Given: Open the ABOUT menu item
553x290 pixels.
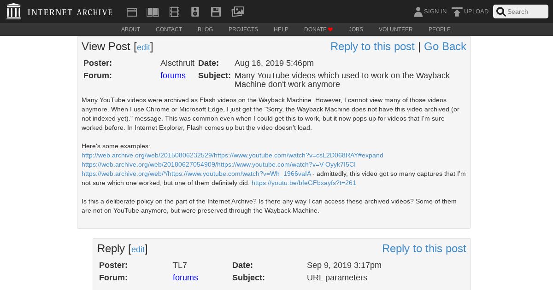Looking at the screenshot, I should [x=130, y=29].
